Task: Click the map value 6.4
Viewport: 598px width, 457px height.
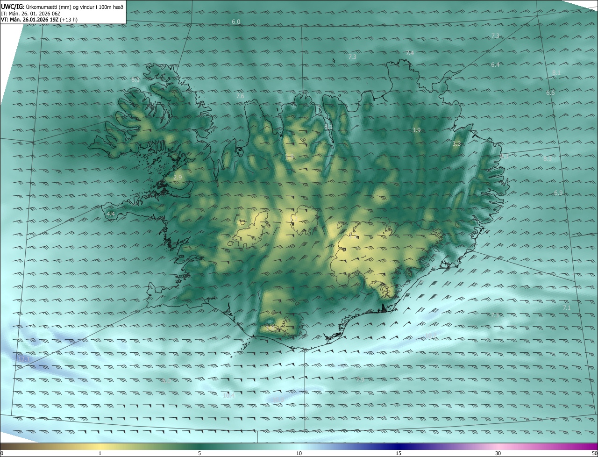Action: 495,64
